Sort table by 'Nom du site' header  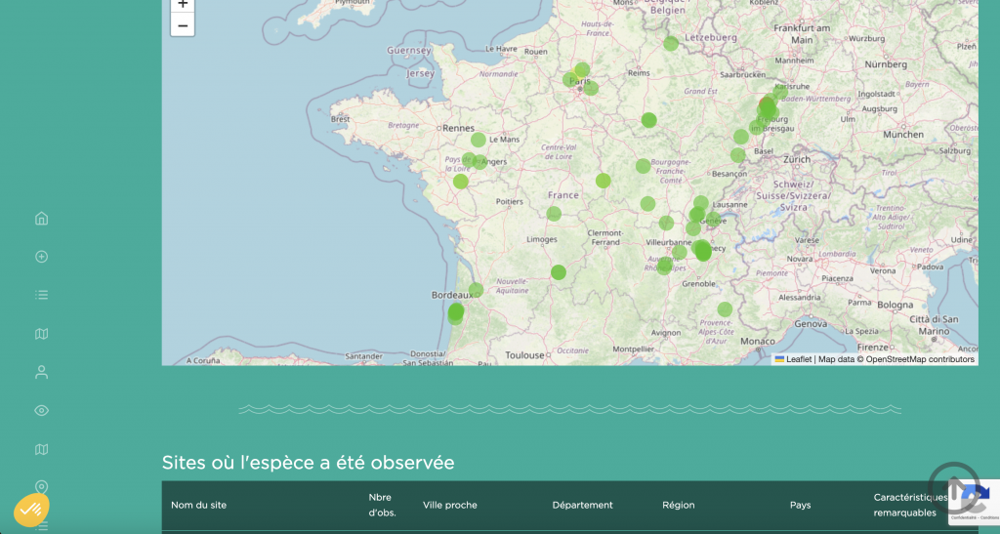coord(198,505)
